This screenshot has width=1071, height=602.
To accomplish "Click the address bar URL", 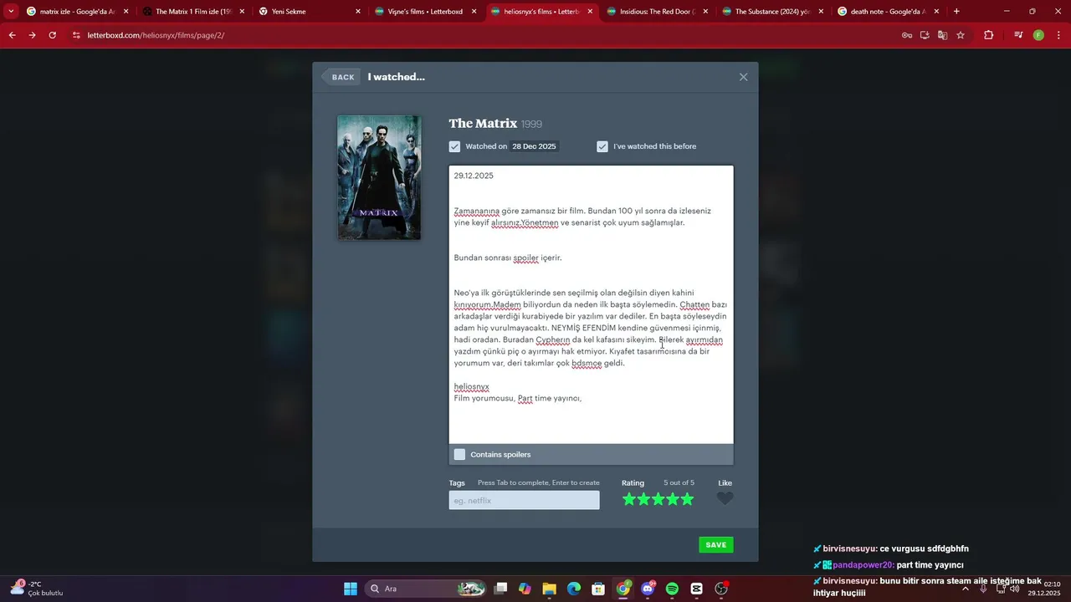I will [156, 35].
